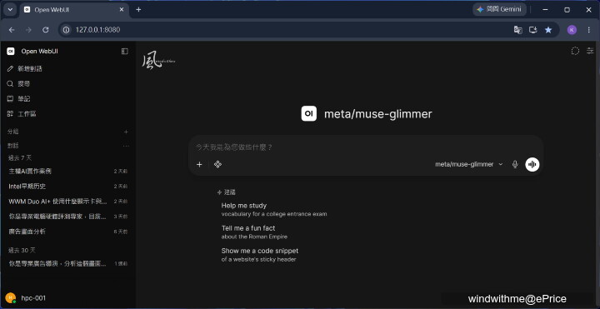This screenshot has height=309, width=600.
Task: Open the WWM Duo AI+ chat
Action: (68, 202)
